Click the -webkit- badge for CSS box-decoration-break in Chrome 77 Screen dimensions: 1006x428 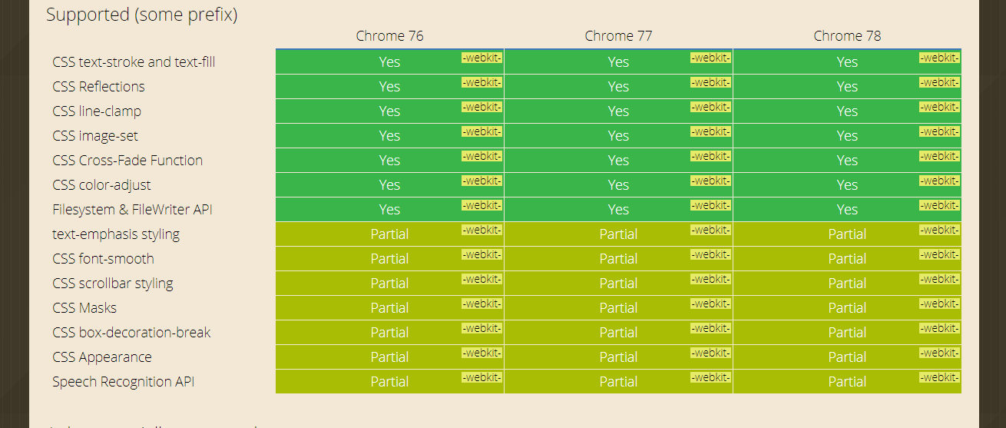(710, 328)
